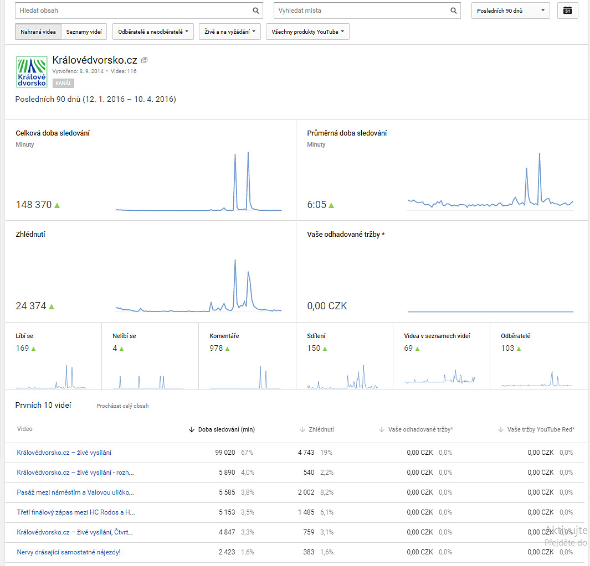Open video Nervy drásající samostatné nájezdy!
590x566 pixels.
click(x=69, y=552)
